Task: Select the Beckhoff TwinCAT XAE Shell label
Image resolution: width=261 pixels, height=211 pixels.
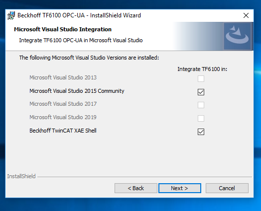Action: [63, 131]
